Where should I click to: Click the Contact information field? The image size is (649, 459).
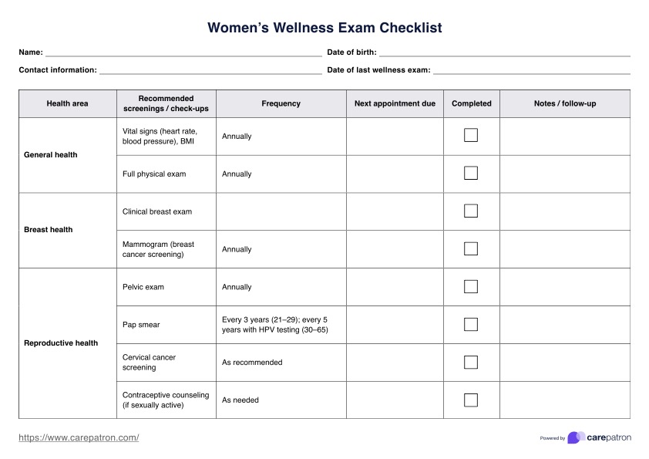click(x=210, y=70)
